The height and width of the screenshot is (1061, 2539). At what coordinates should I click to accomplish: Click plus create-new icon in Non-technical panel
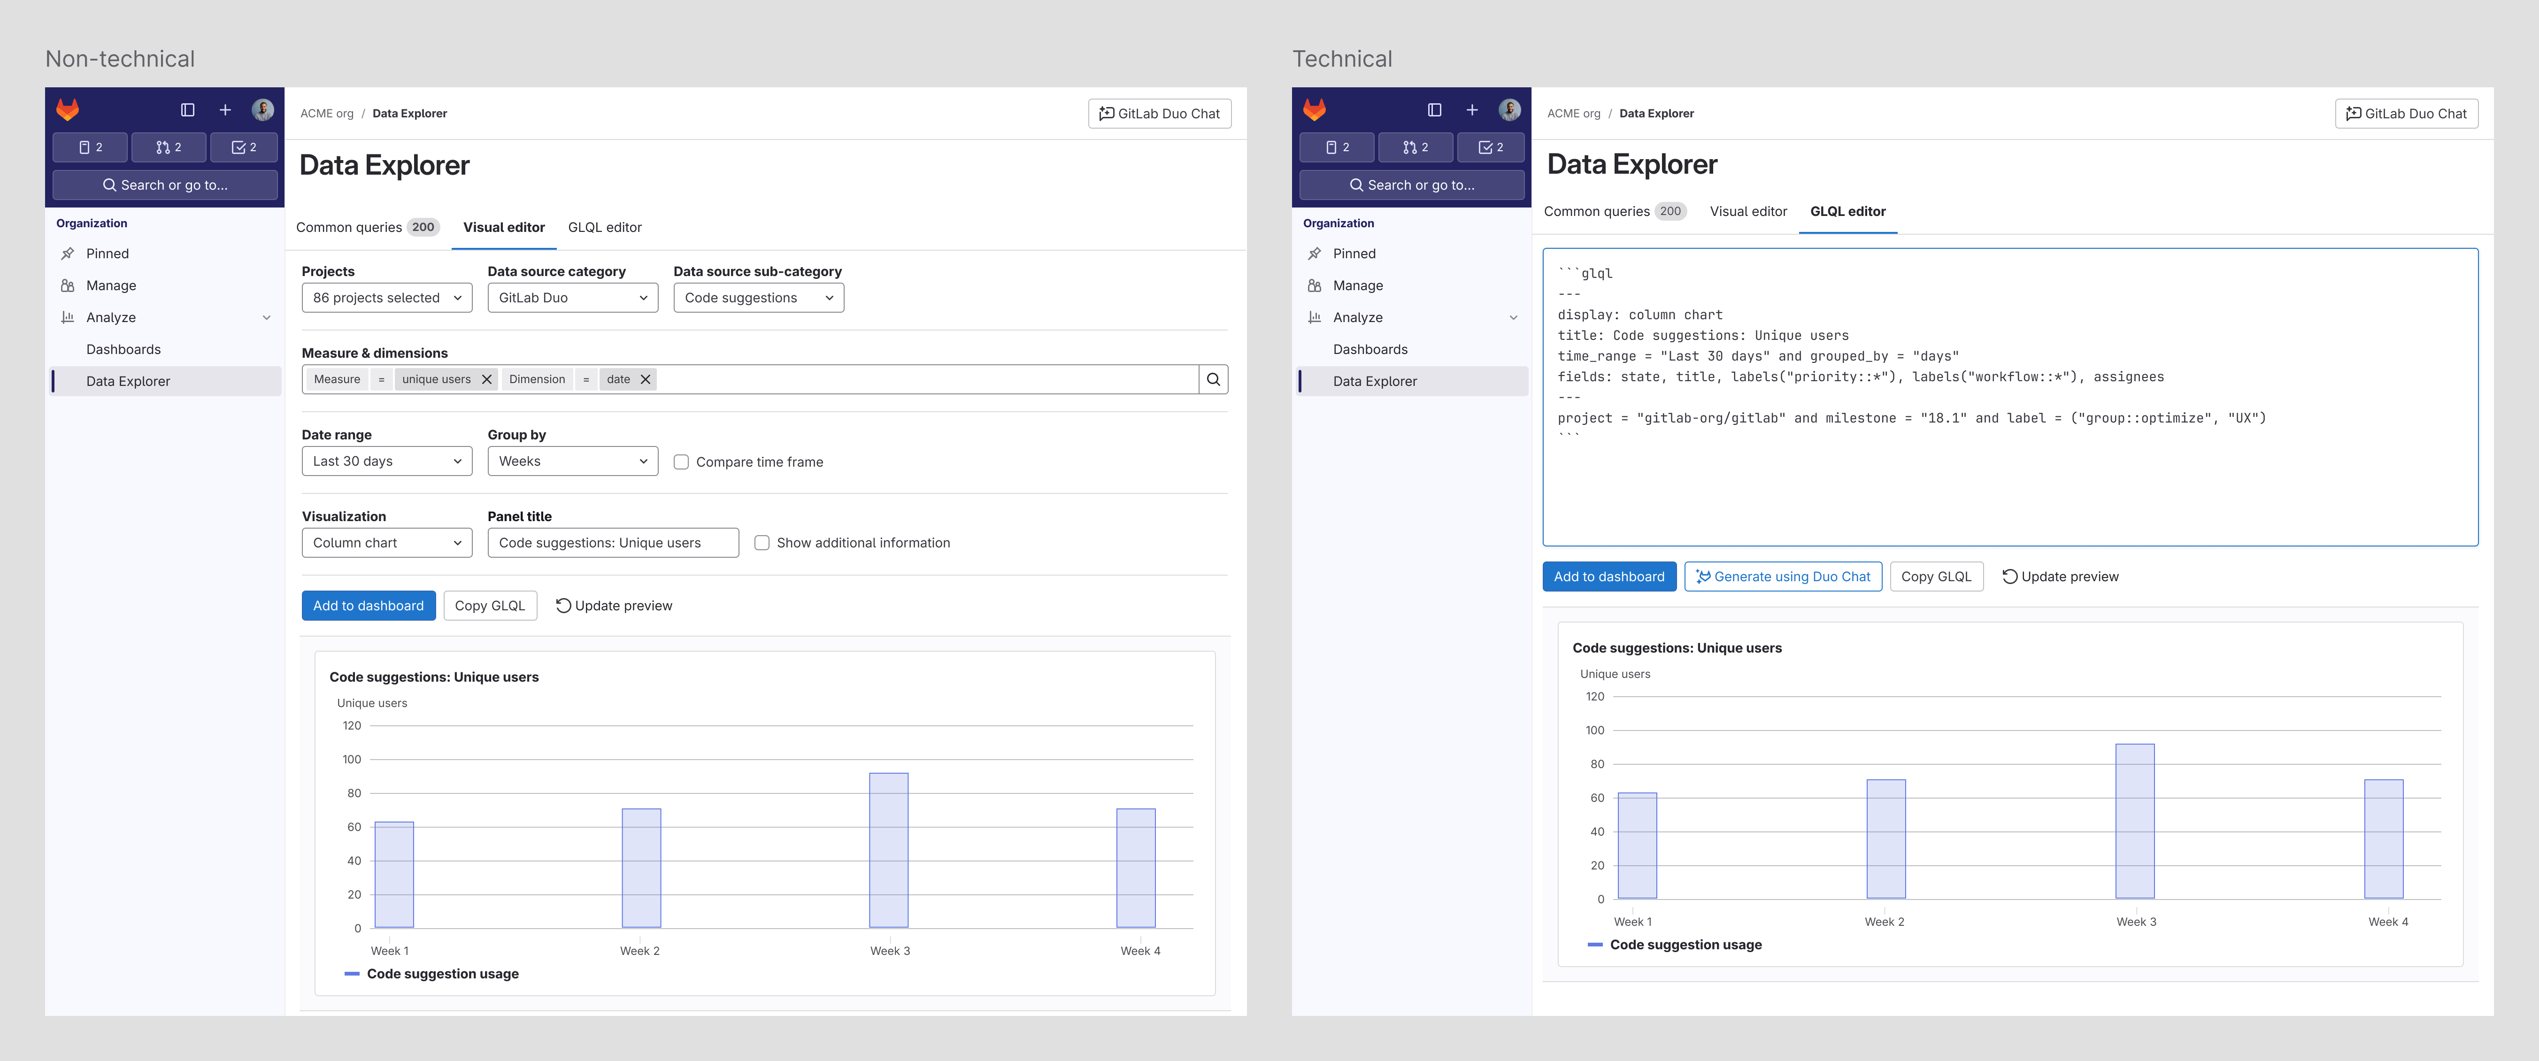tap(225, 109)
